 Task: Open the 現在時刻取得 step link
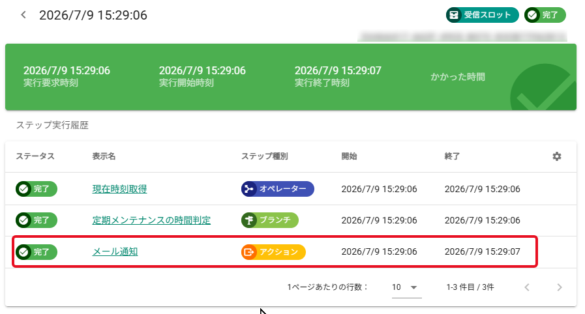click(119, 189)
